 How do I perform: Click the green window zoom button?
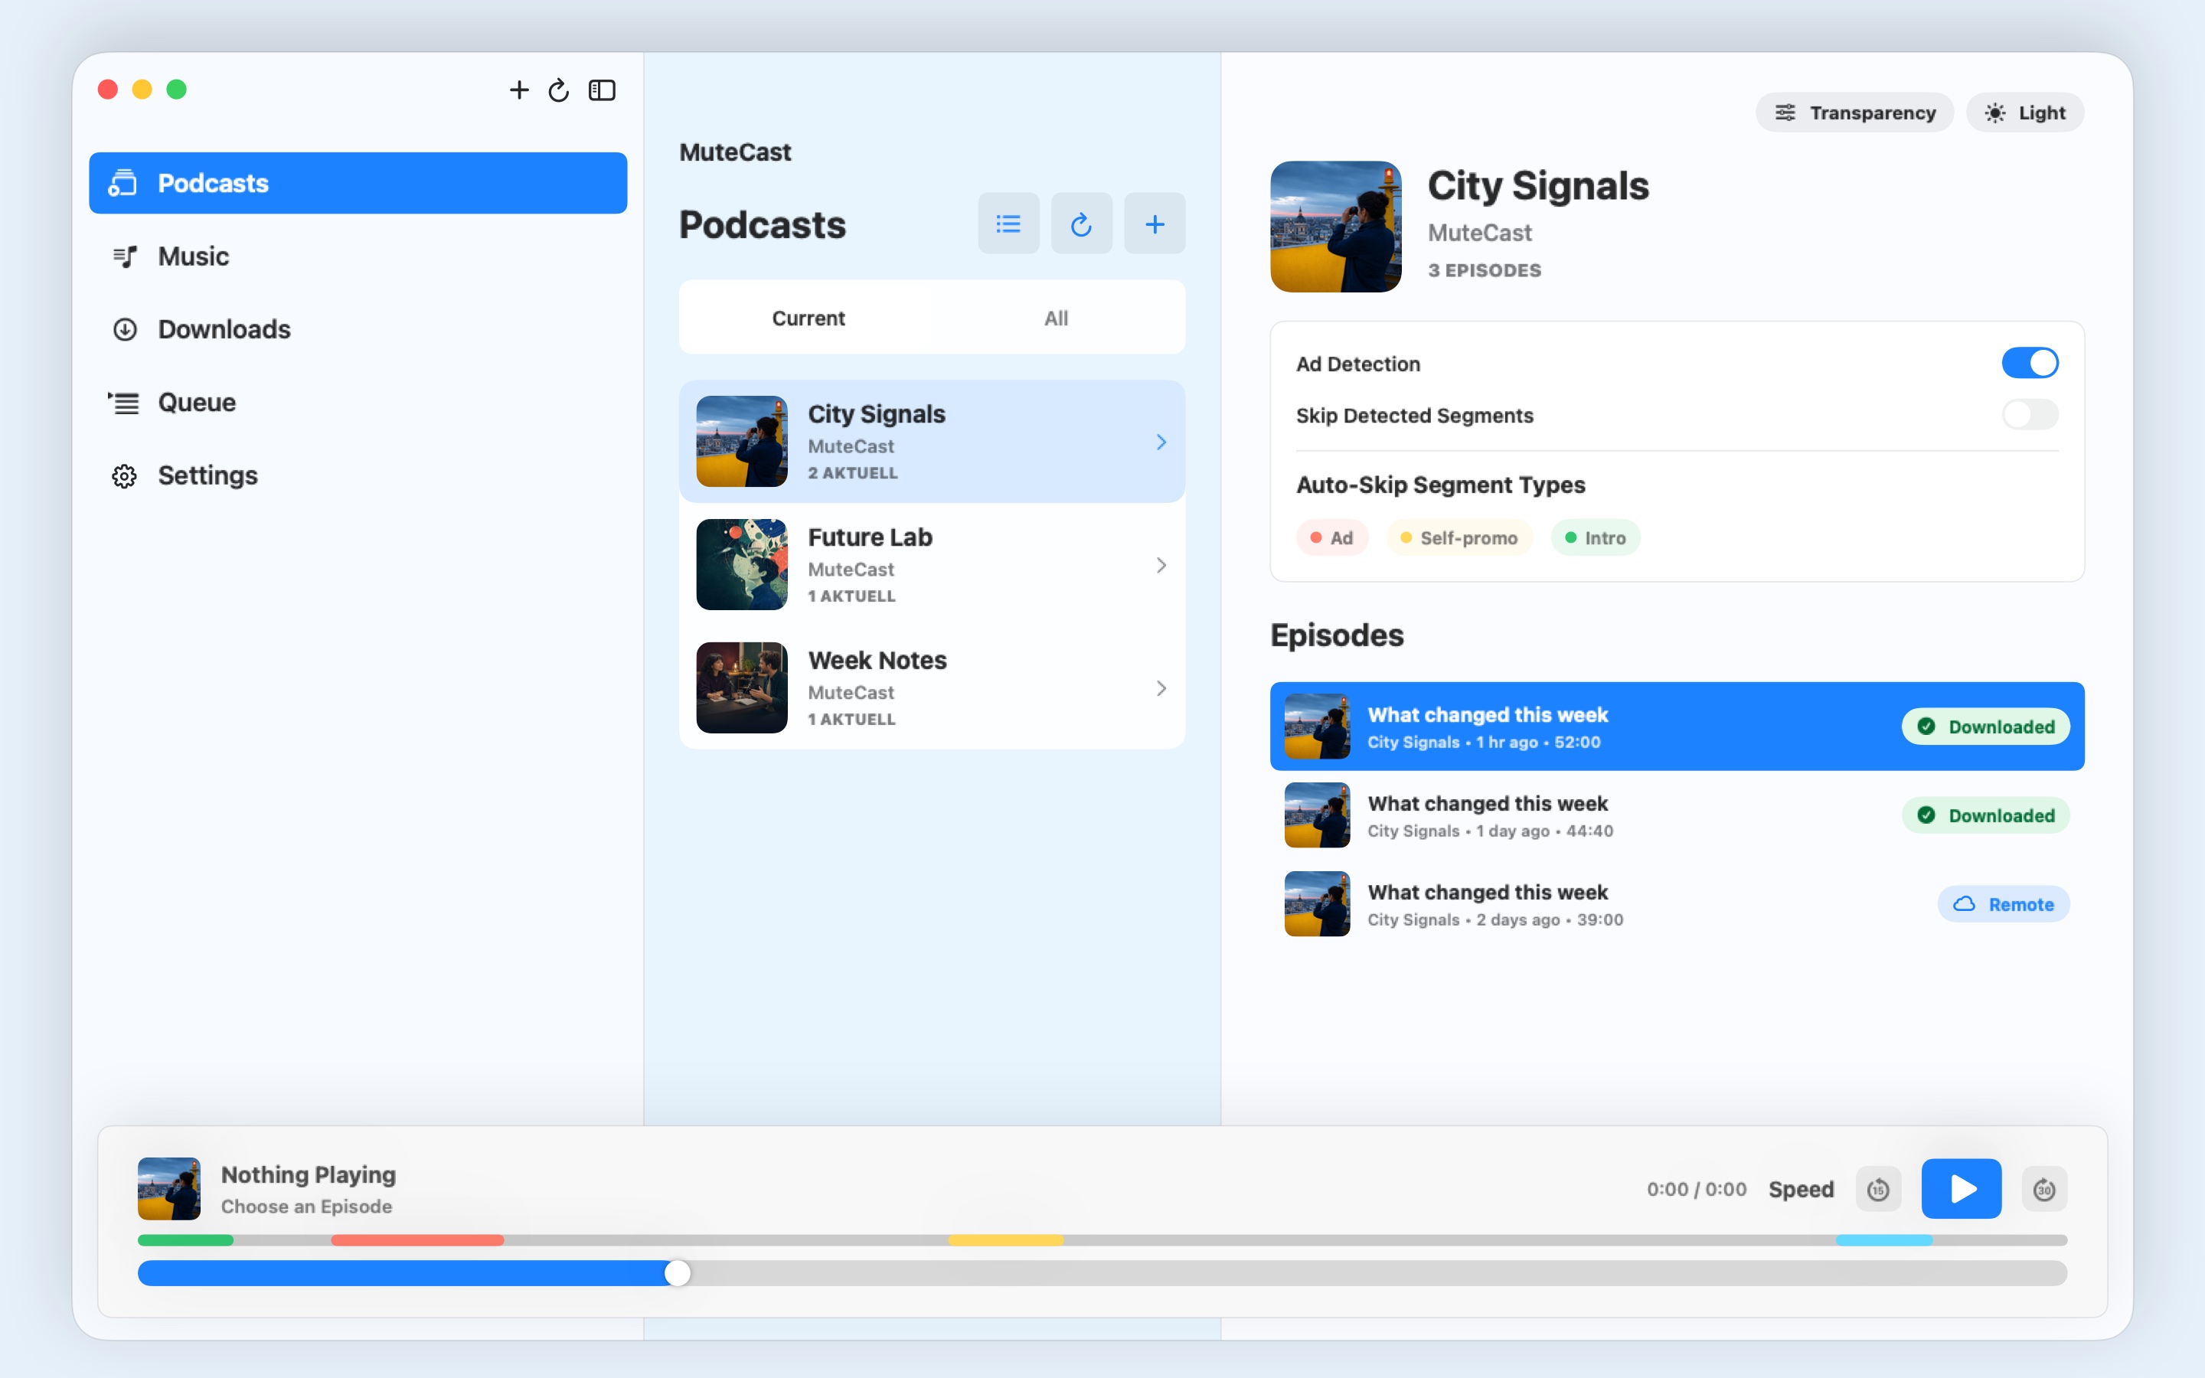coord(177,90)
